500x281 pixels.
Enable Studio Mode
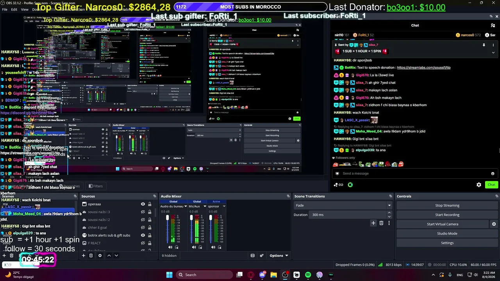(447, 233)
